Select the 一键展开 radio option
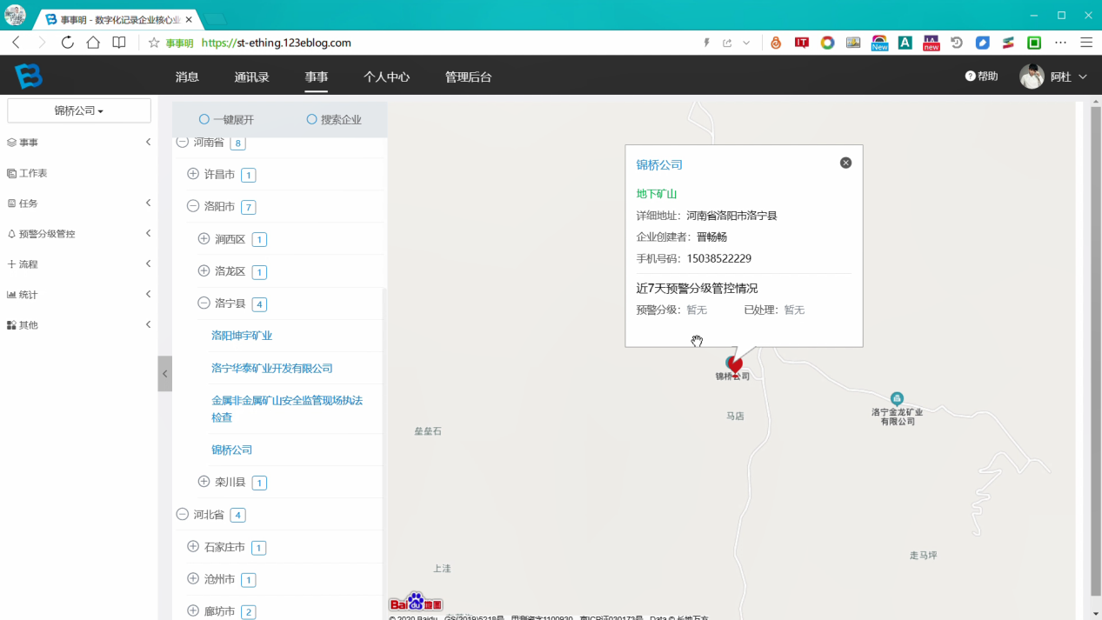The image size is (1102, 620). (204, 119)
